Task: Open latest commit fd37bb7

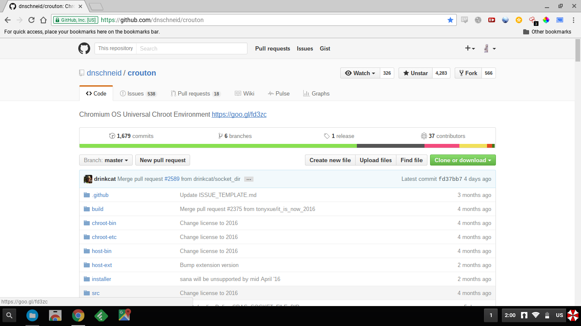Action: click(x=450, y=179)
